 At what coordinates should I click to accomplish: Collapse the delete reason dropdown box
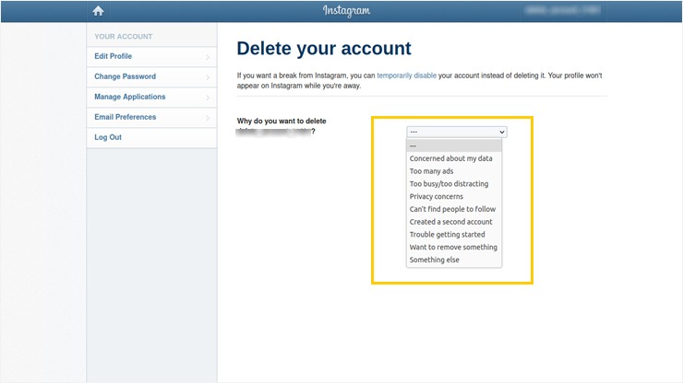(457, 132)
